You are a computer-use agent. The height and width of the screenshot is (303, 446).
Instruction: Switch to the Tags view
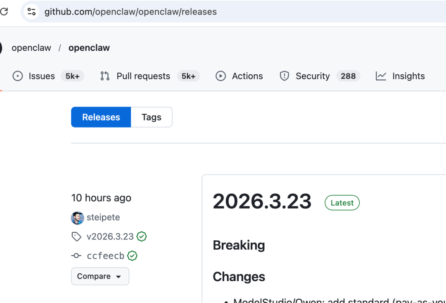tap(152, 117)
